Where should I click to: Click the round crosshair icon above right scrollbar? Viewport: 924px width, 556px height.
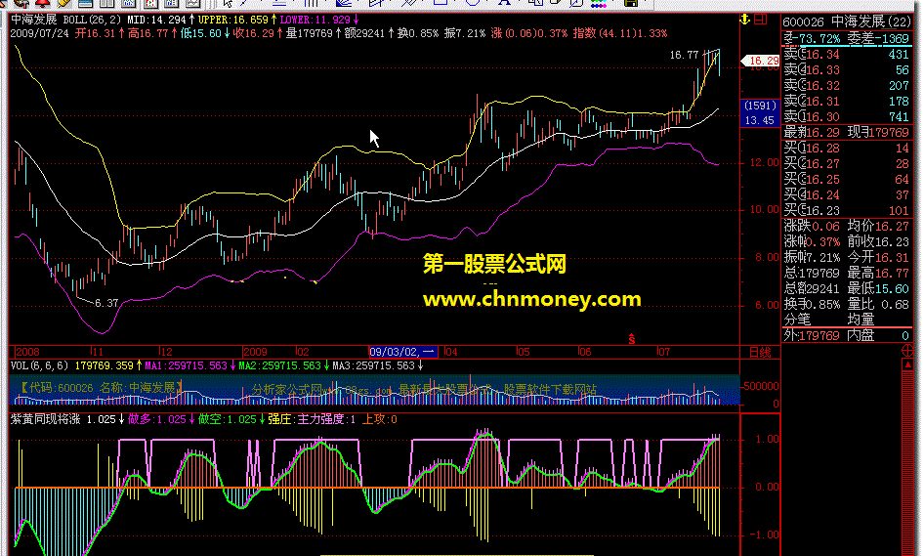(907, 351)
